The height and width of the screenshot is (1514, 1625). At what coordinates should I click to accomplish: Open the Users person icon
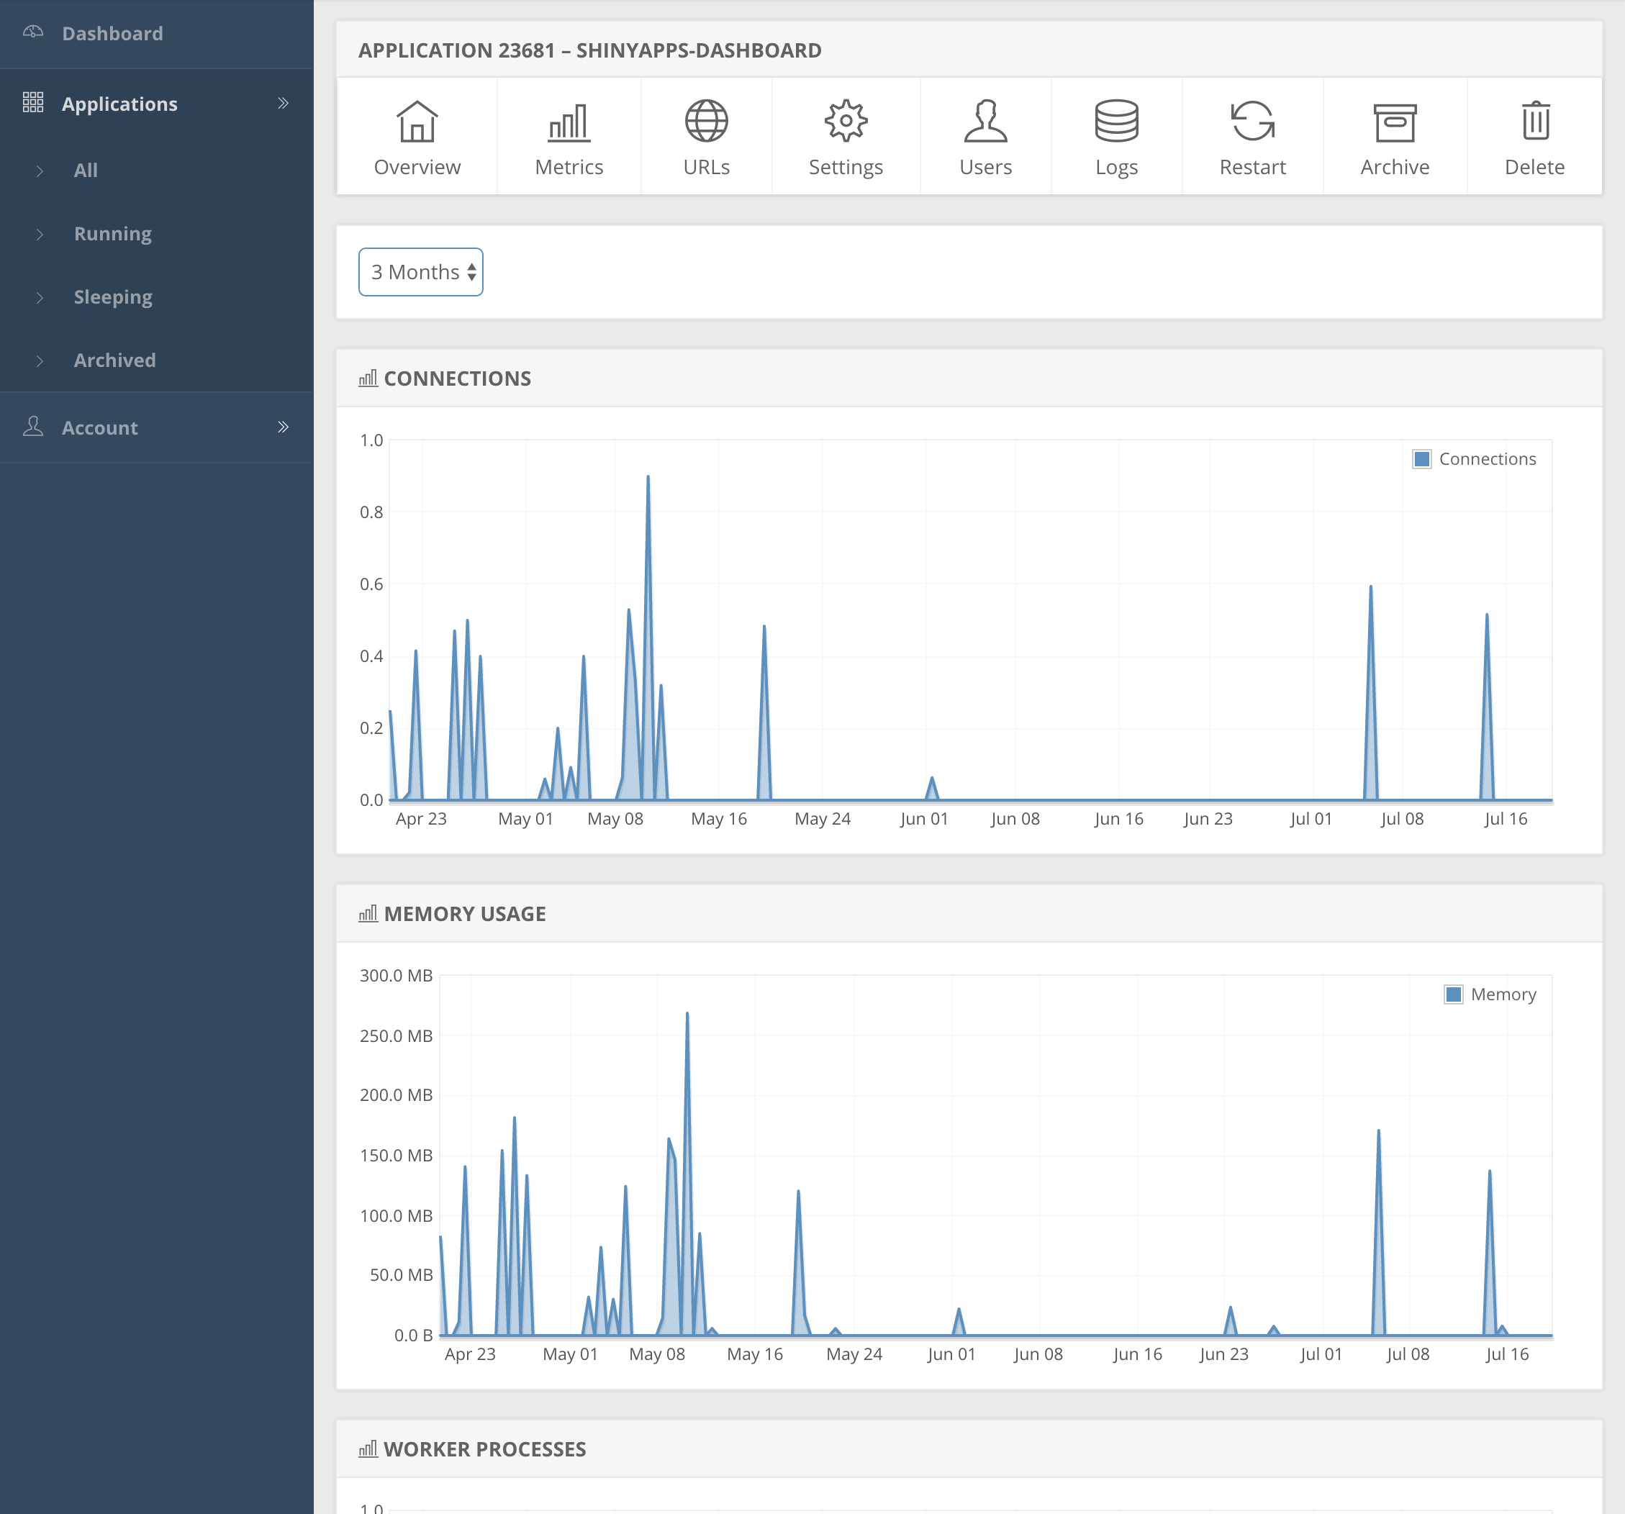tap(985, 121)
